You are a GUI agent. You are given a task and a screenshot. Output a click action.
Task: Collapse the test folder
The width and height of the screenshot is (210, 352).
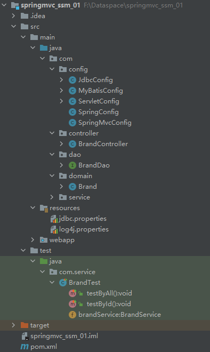[23, 250]
